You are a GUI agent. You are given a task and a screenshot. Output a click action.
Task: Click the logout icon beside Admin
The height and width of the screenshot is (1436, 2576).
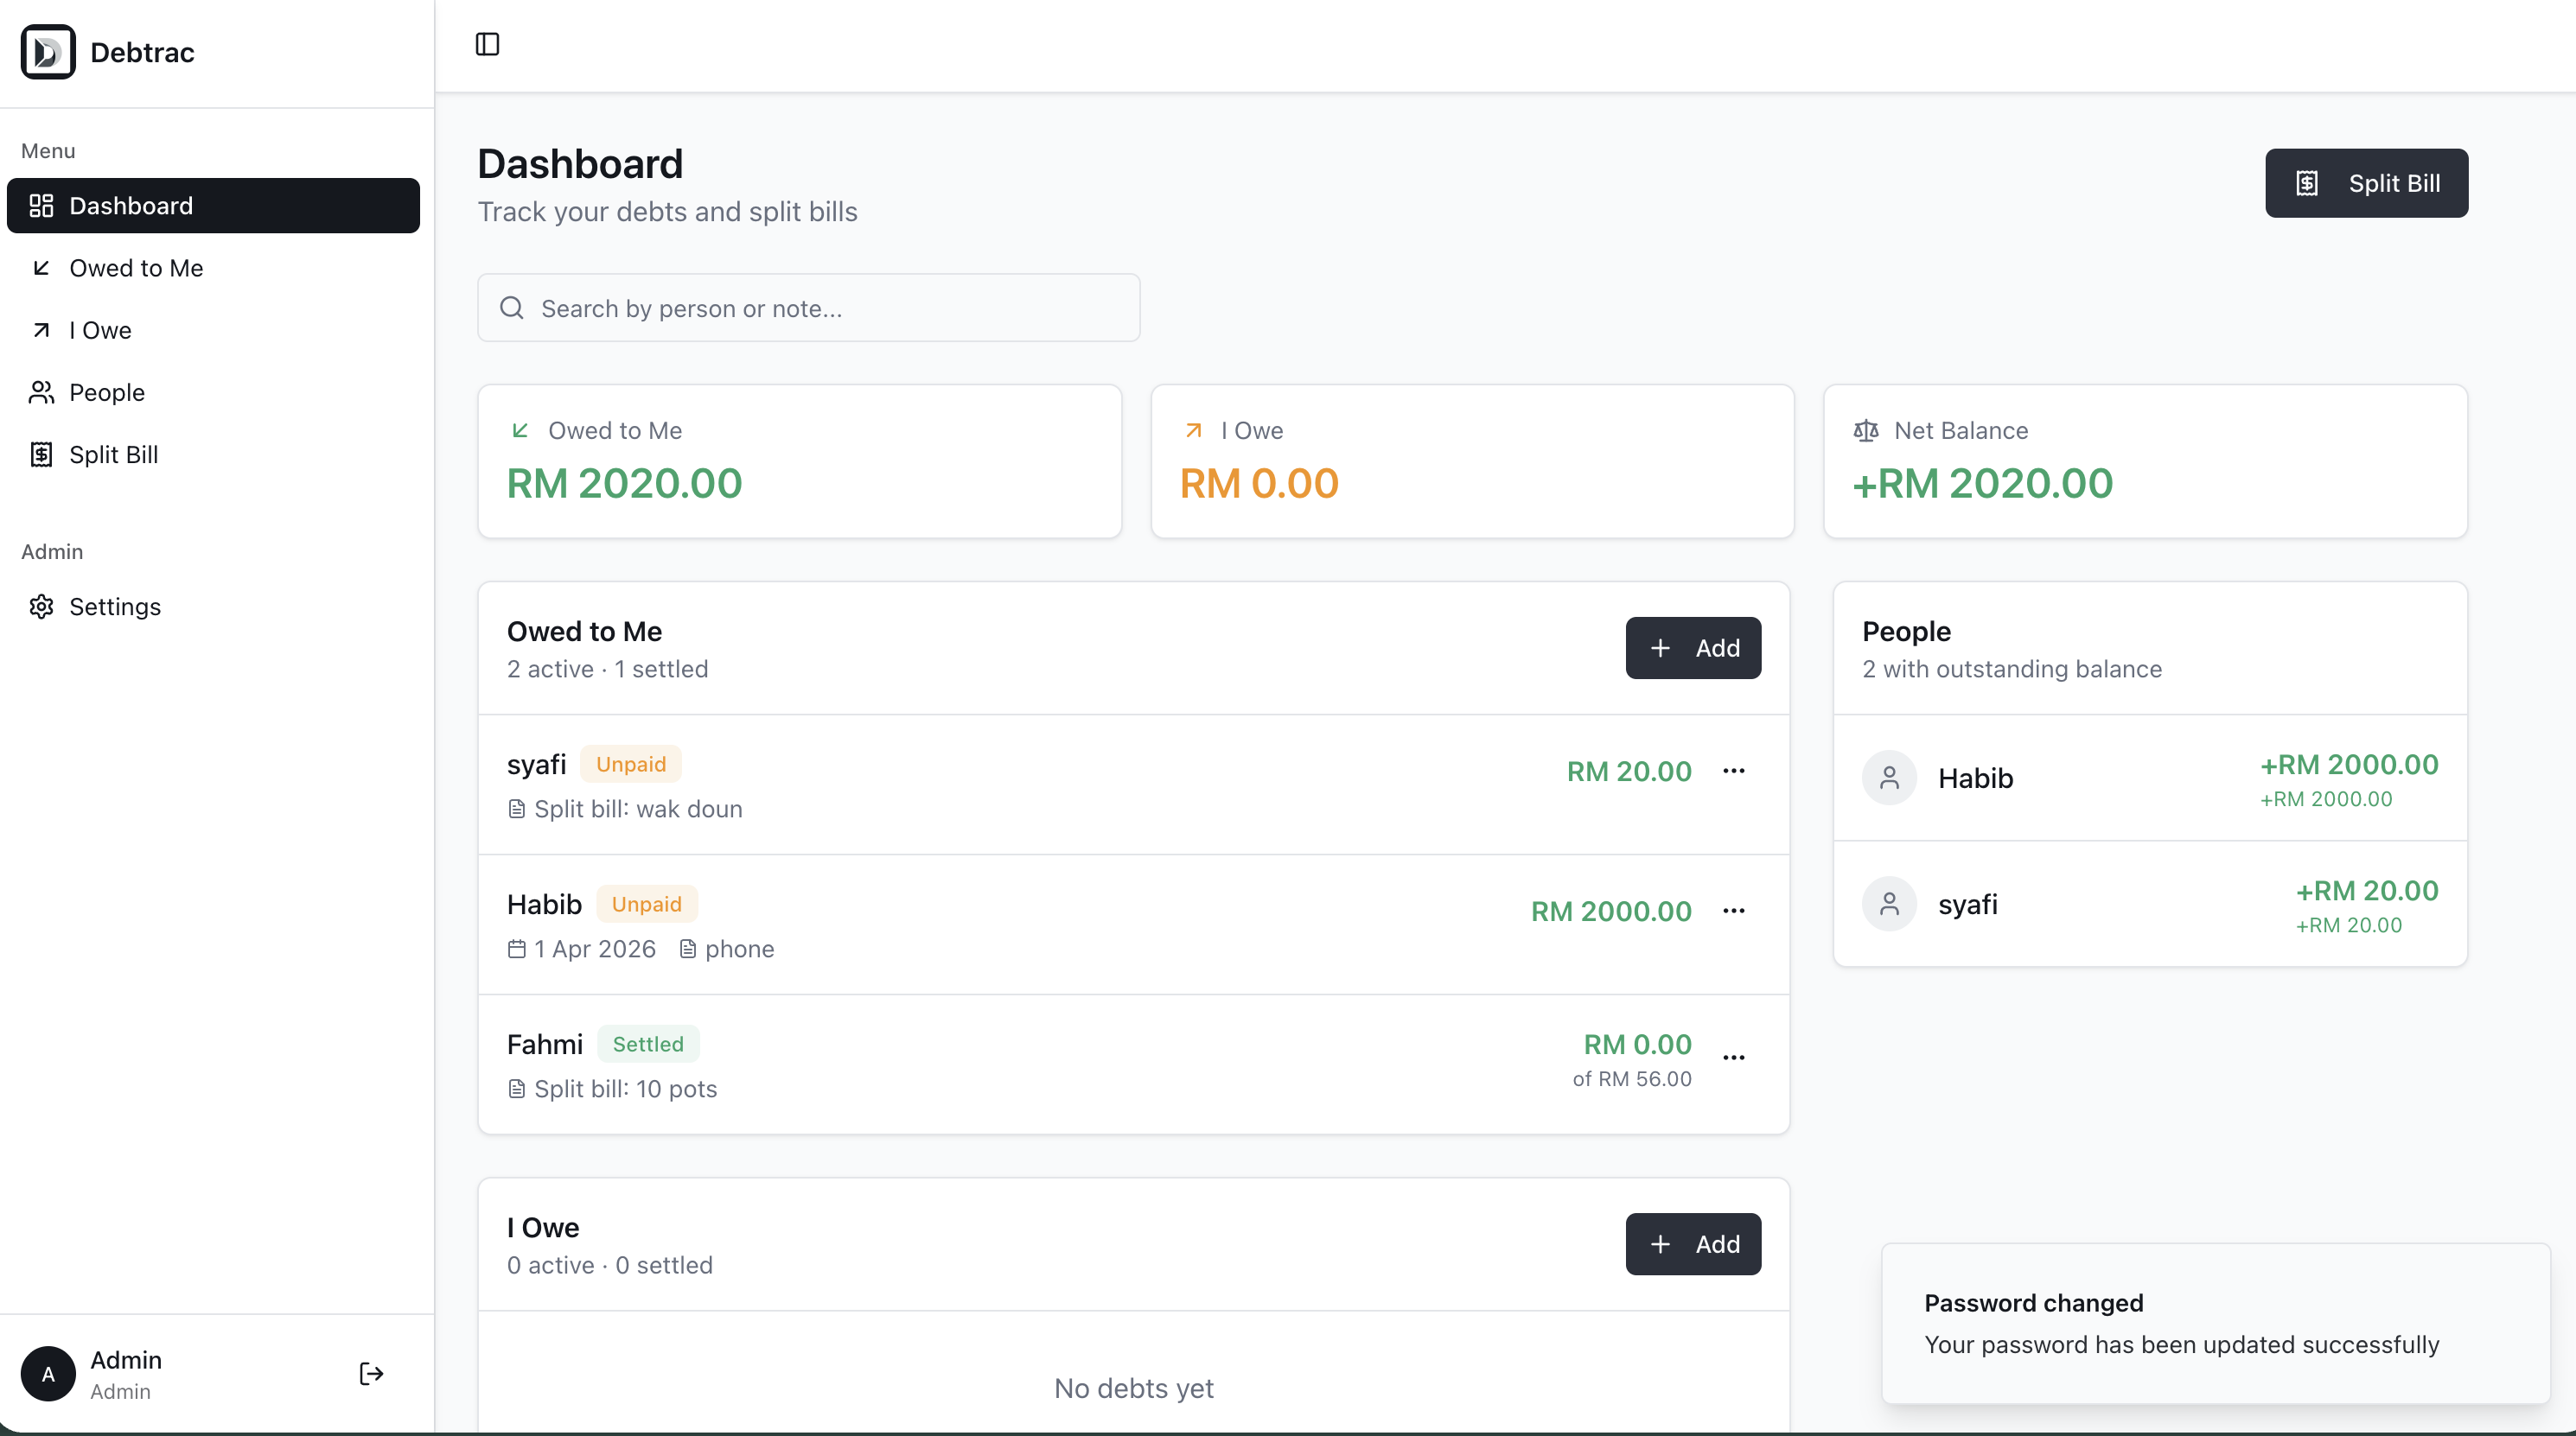coord(371,1374)
